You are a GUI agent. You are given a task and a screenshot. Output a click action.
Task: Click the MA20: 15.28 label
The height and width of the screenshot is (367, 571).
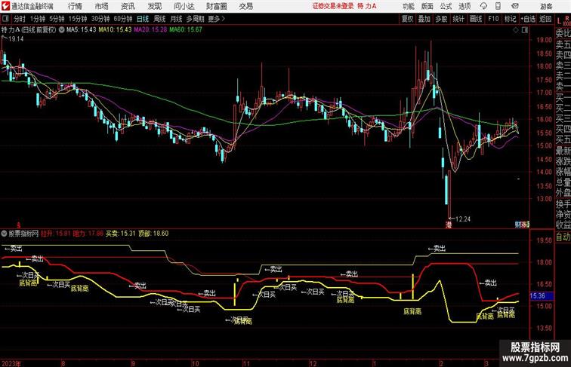coord(150,30)
